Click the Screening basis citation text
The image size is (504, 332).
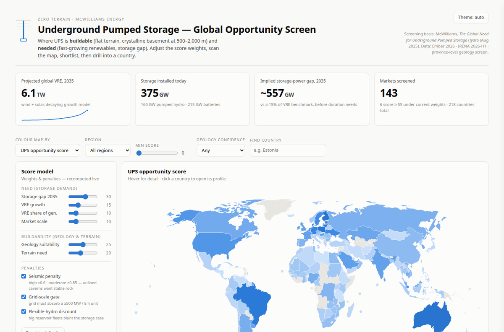click(446, 43)
